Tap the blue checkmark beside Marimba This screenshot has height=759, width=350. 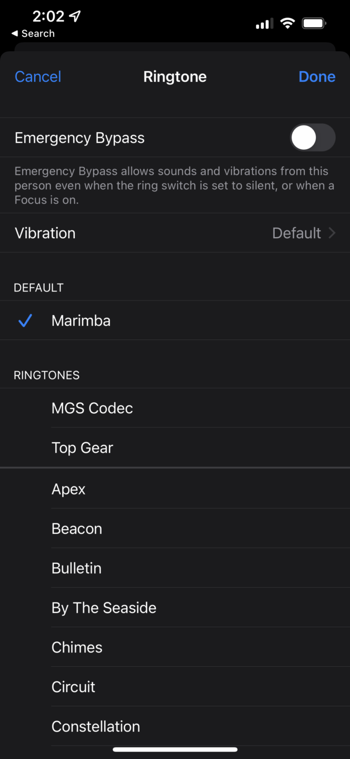tap(25, 320)
